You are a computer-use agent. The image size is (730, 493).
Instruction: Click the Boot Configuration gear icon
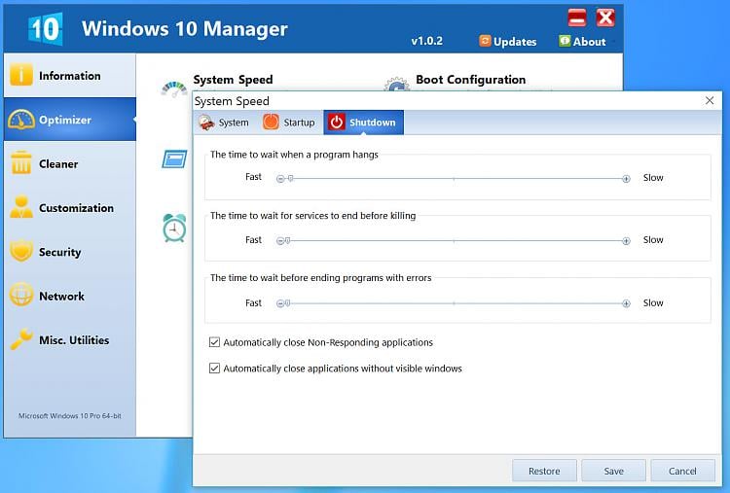[397, 85]
